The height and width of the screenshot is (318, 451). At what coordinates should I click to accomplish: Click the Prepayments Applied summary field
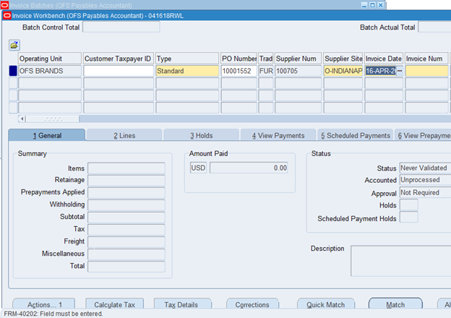[x=126, y=193]
